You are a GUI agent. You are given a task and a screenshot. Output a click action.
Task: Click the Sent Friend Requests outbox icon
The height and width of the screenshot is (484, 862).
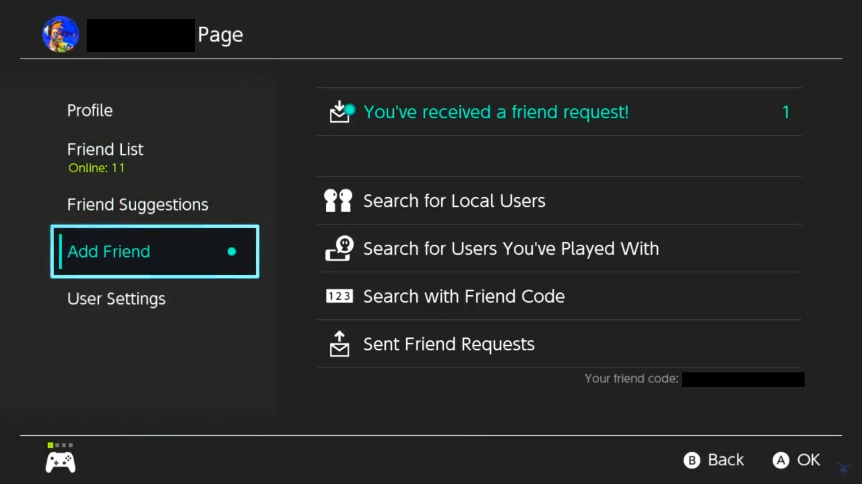tap(339, 344)
